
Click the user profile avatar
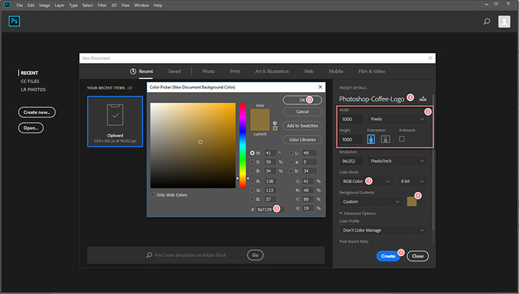point(504,21)
